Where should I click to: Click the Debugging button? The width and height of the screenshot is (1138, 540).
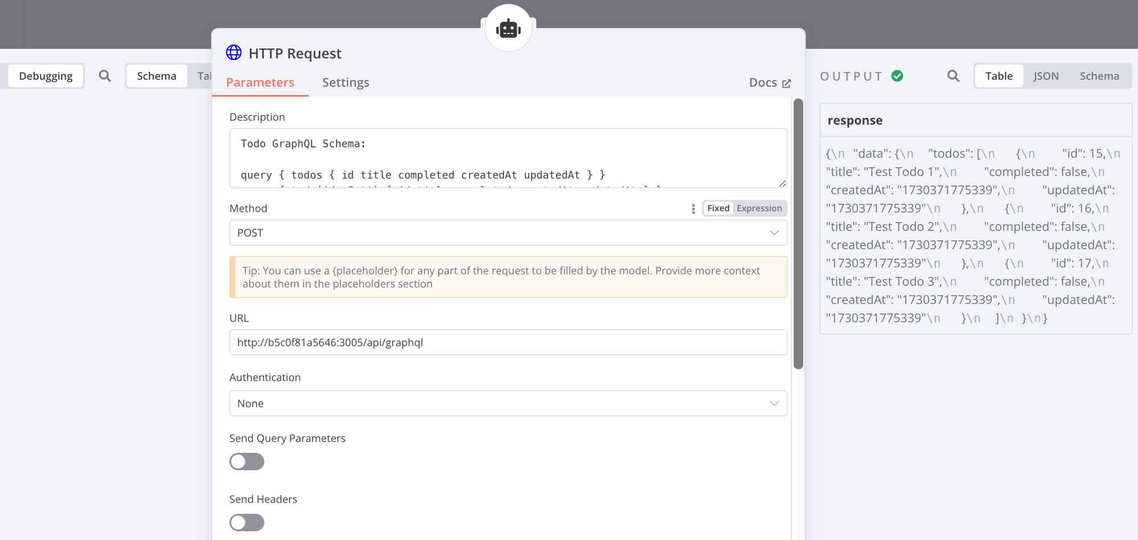46,76
